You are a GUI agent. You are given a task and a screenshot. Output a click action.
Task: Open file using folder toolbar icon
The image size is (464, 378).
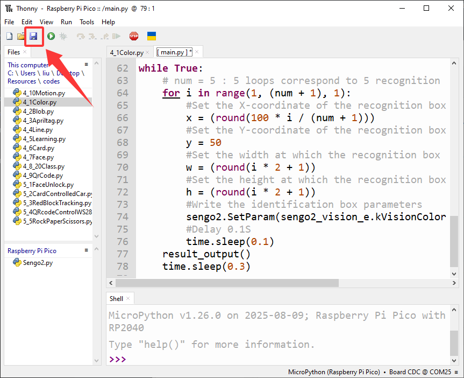pyautogui.click(x=21, y=36)
